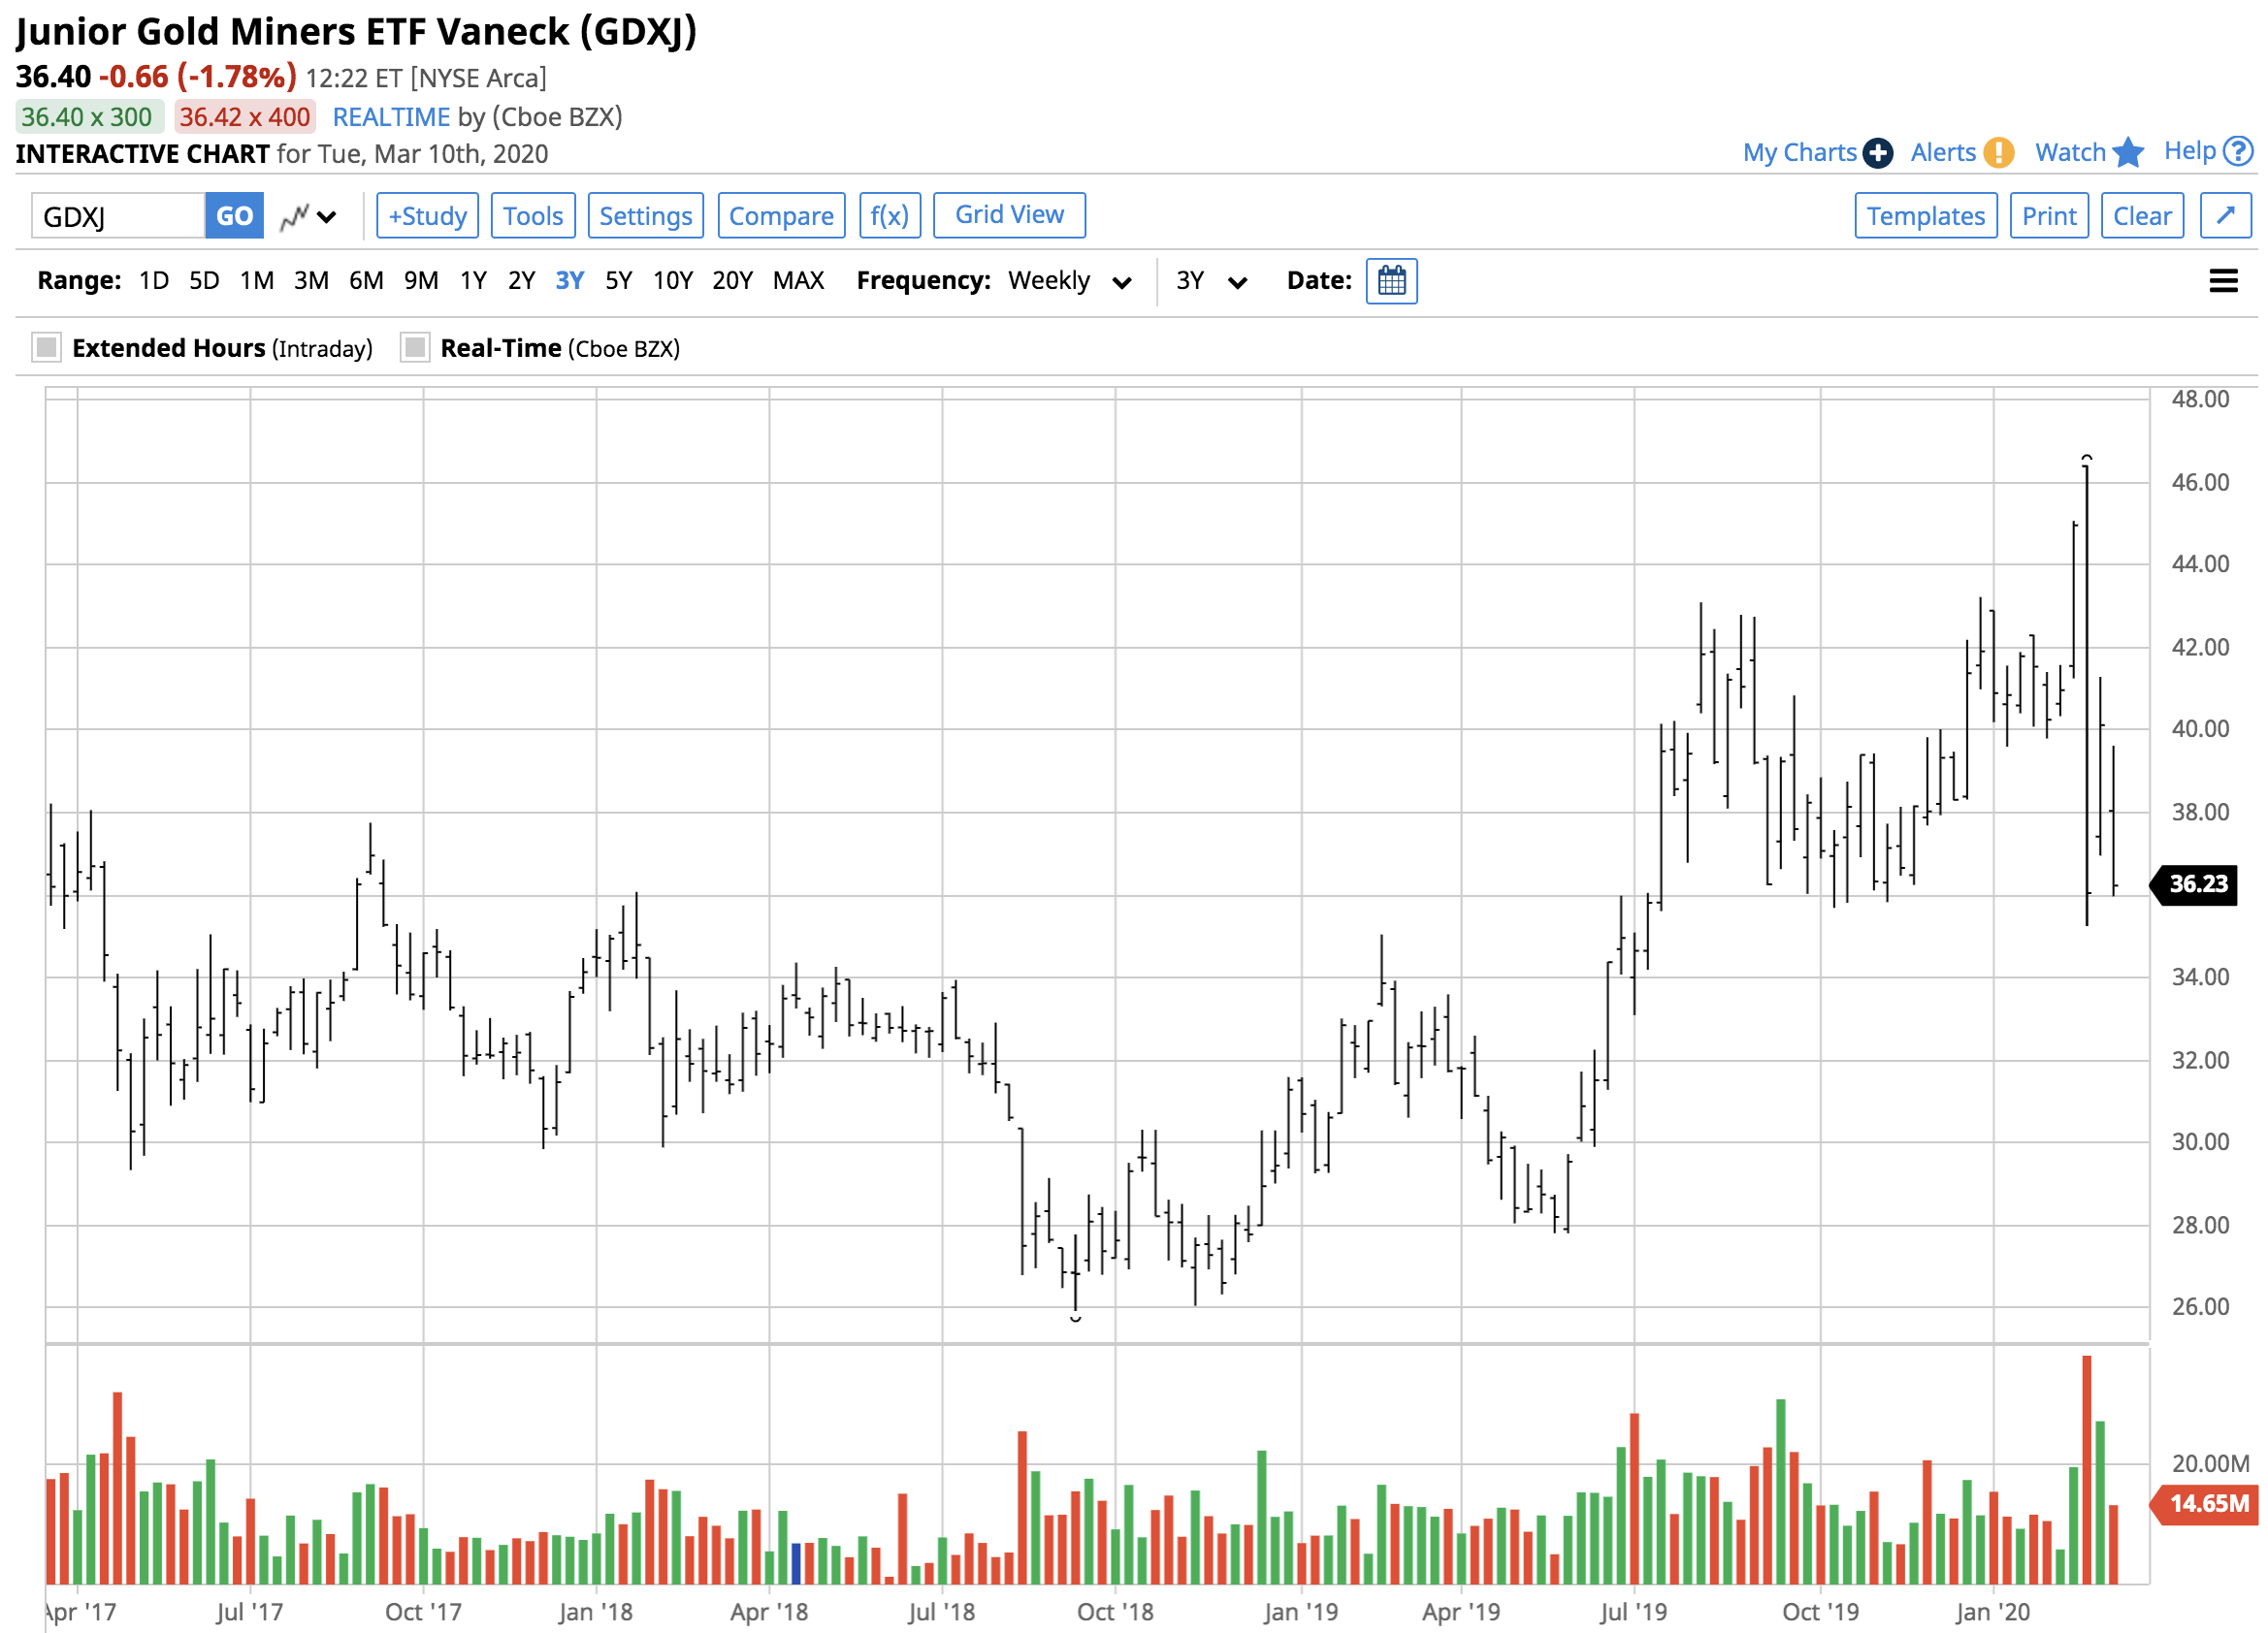Viewport: 2268px width, 1633px height.
Task: Select the 2Y range
Action: point(521,281)
